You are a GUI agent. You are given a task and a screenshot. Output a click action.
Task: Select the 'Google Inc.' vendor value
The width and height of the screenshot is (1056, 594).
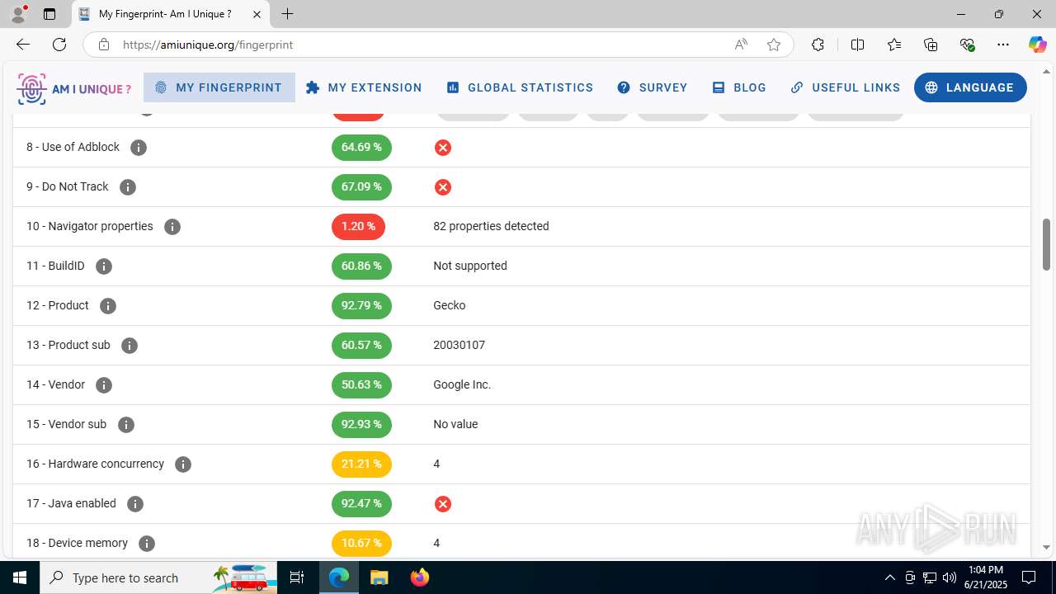462,384
